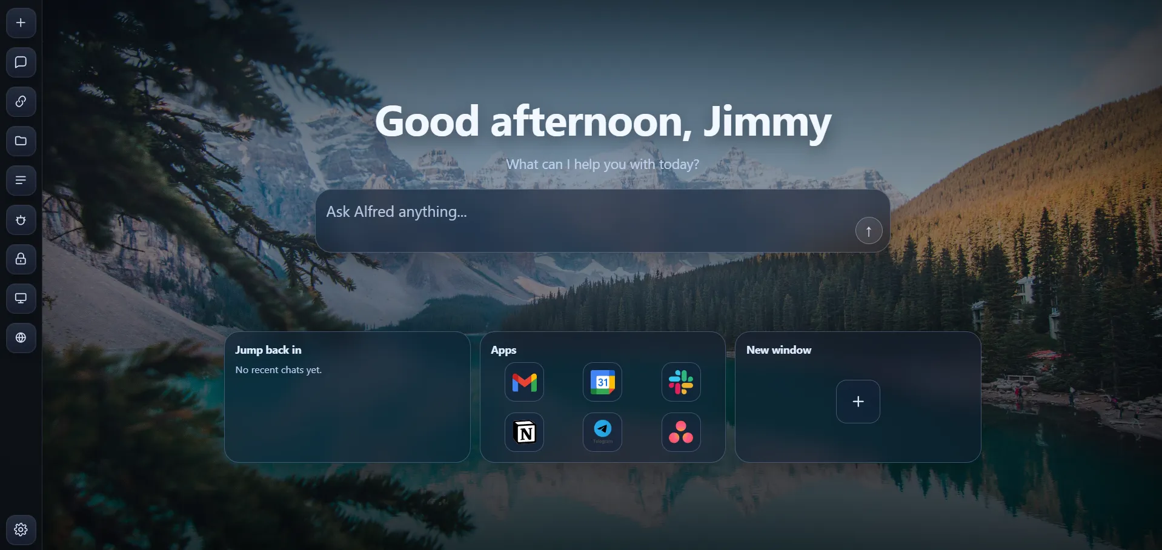Image resolution: width=1162 pixels, height=550 pixels.
Task: Click the power plug icon in sidebar
Action: click(x=21, y=220)
